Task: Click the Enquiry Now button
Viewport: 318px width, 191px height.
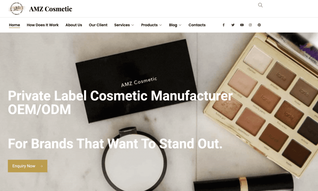Action: [x=28, y=166]
